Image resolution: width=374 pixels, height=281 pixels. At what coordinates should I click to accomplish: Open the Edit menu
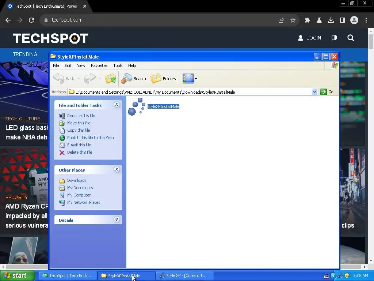click(x=68, y=65)
